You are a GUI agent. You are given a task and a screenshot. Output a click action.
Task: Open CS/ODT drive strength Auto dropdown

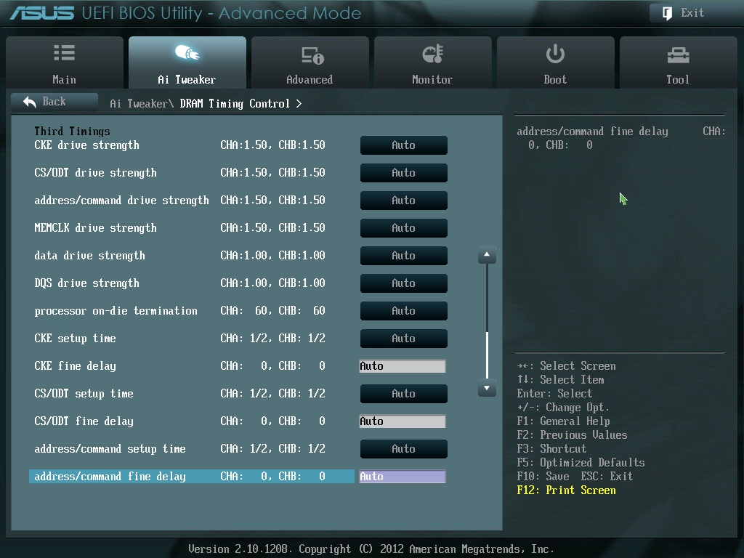pos(404,173)
